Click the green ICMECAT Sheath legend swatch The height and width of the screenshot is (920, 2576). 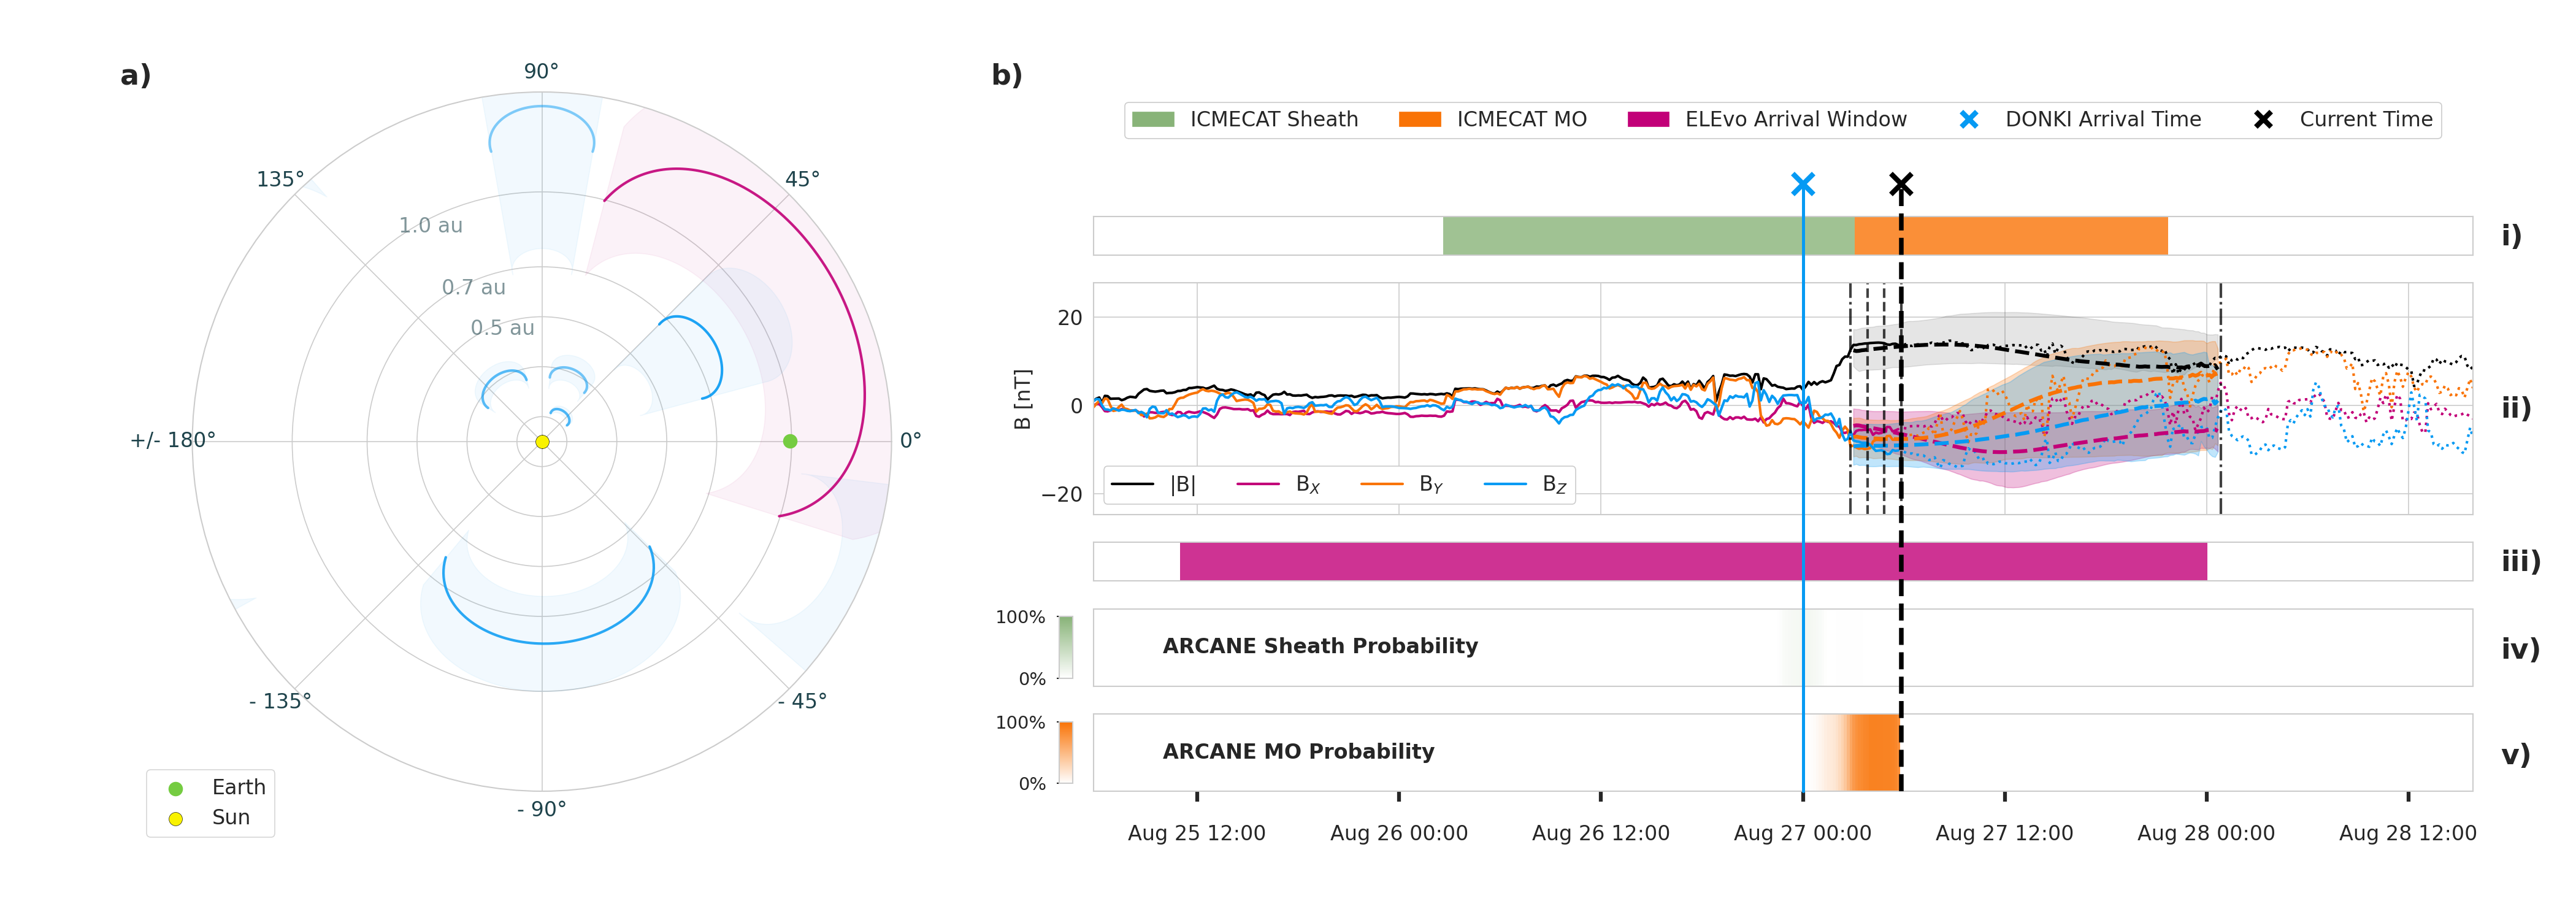(x=1153, y=119)
